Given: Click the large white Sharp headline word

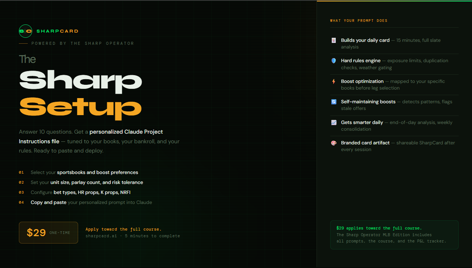Looking at the screenshot, I should pos(80,81).
